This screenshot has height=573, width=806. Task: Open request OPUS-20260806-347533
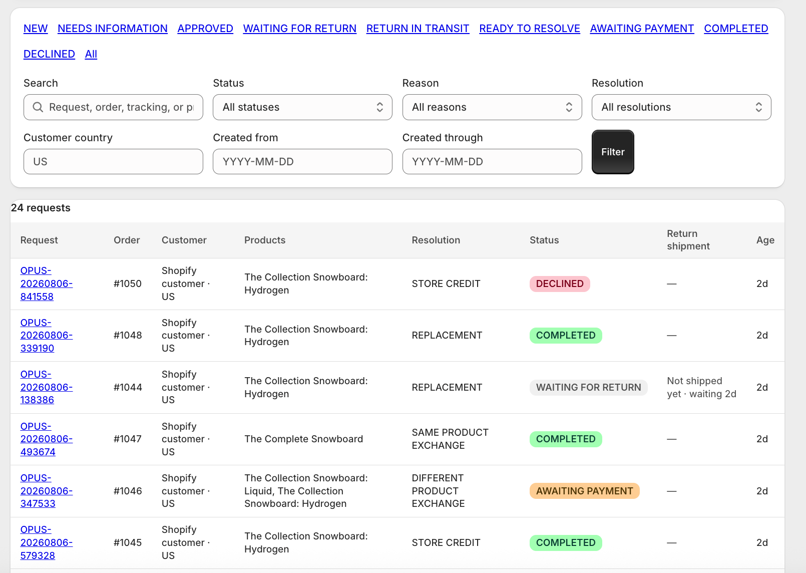(47, 491)
